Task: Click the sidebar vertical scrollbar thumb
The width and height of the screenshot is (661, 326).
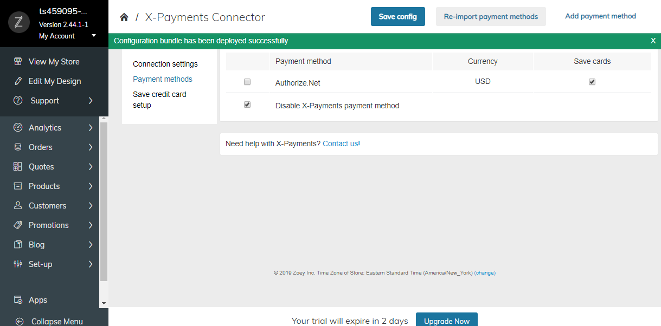Action: click(104, 201)
